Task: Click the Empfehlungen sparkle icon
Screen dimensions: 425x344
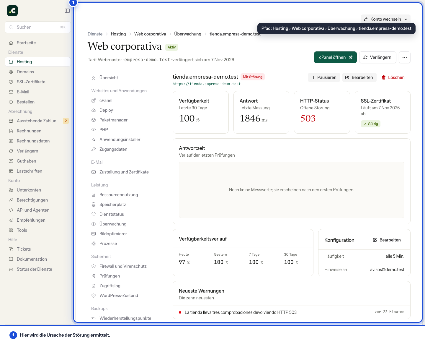Action: coord(11,220)
